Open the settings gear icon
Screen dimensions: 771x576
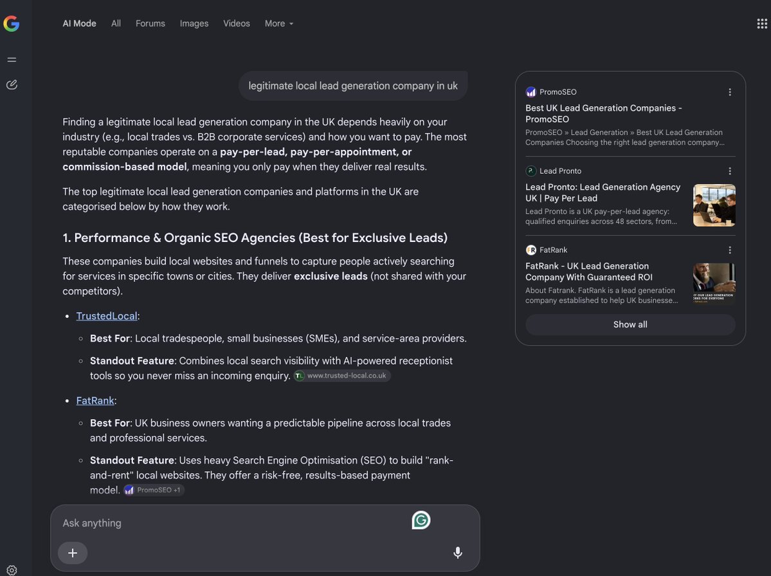[x=12, y=570]
